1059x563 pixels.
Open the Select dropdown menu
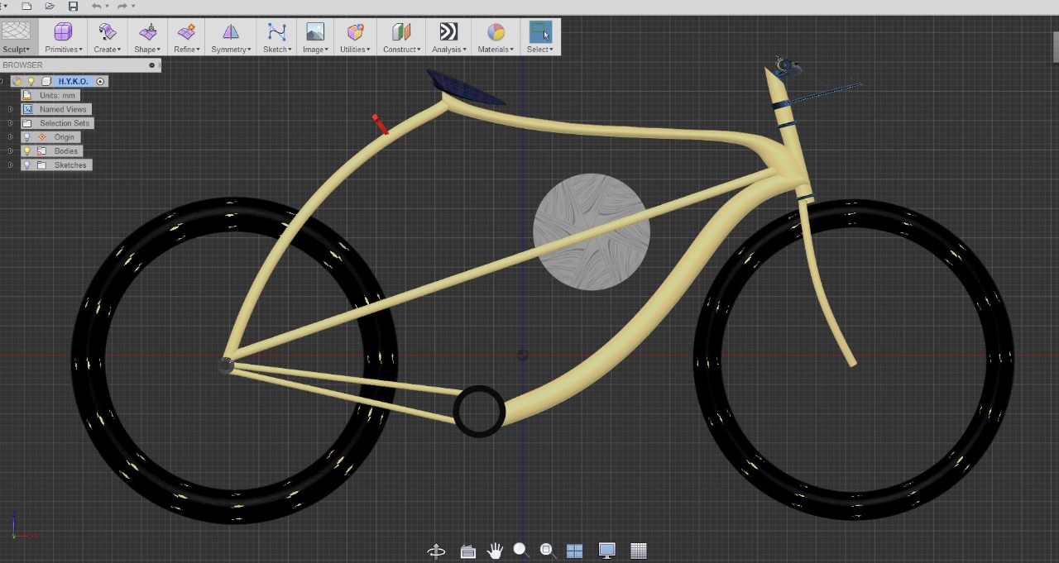(540, 50)
